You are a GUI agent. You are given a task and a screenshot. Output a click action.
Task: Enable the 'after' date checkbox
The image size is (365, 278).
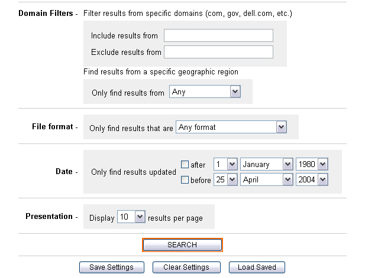(x=185, y=165)
